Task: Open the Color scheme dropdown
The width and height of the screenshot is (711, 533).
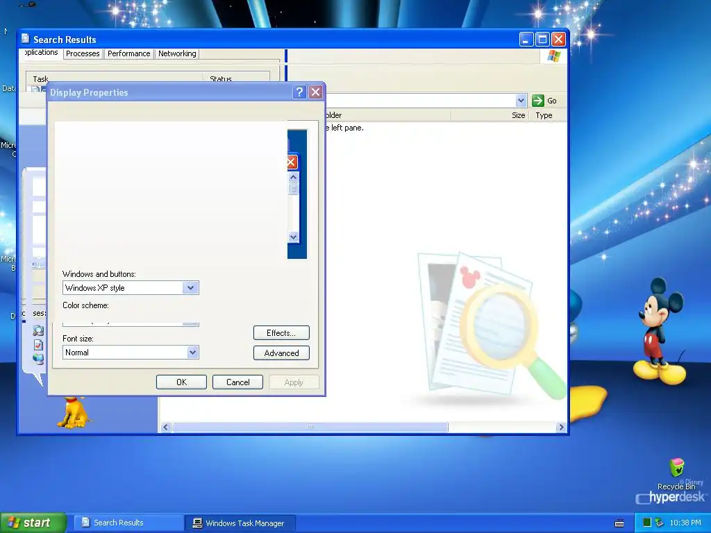Action: 190,323
